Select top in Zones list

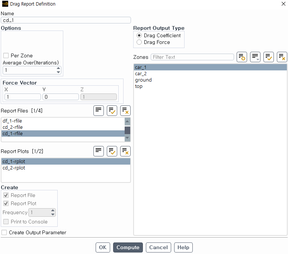(210, 86)
